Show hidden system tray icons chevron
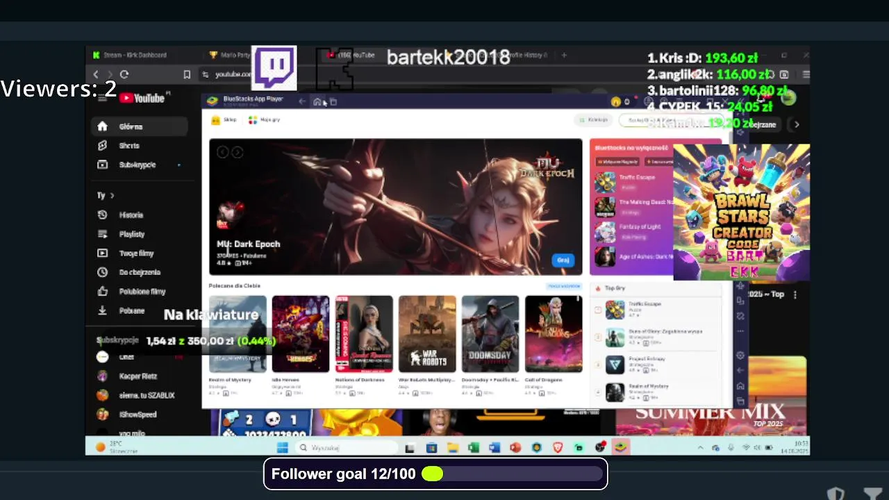The height and width of the screenshot is (500, 889). (700, 448)
